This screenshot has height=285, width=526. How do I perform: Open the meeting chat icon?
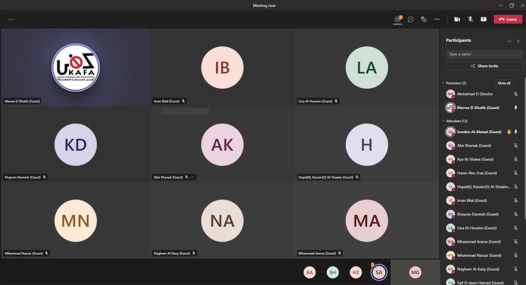410,19
